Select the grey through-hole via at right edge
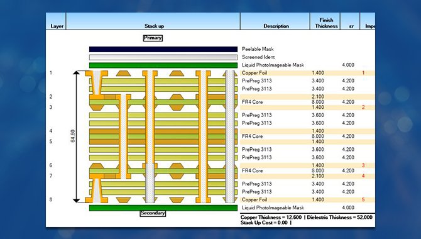This screenshot has height=239, width=421. coord(230,136)
